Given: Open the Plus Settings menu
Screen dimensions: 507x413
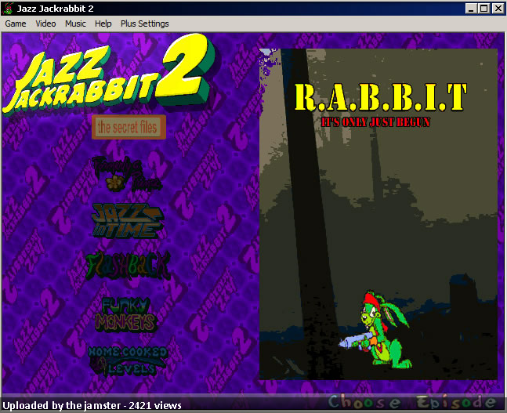Looking at the screenshot, I should pyautogui.click(x=144, y=24).
